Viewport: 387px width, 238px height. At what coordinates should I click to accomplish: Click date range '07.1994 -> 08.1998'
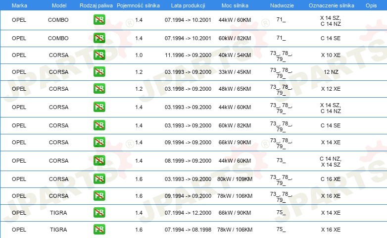click(x=188, y=230)
